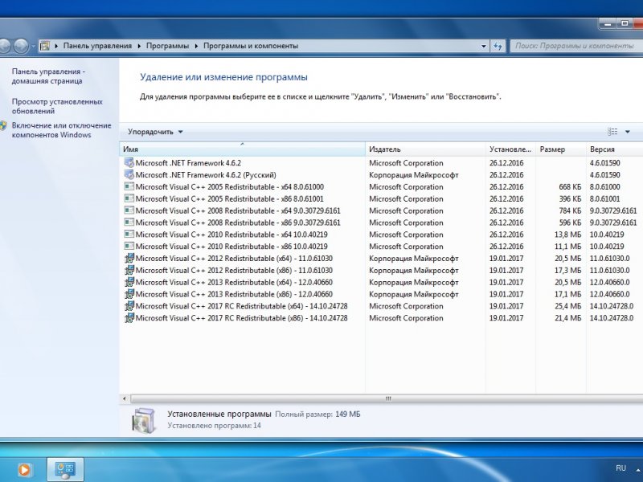Screen dimensions: 643x482
Task: Click the installed programs icon in details pane
Action: tap(144, 420)
